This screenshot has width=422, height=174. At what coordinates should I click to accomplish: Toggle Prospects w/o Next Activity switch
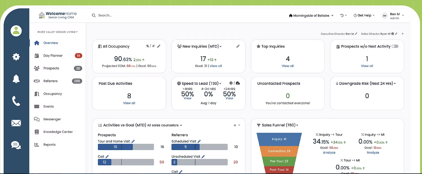(x=395, y=46)
